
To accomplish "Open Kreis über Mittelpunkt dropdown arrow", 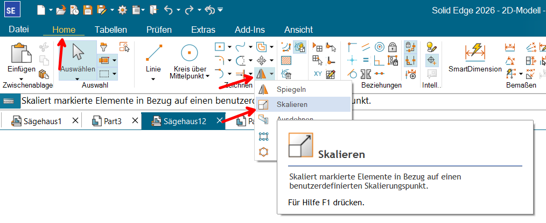I will (x=207, y=76).
